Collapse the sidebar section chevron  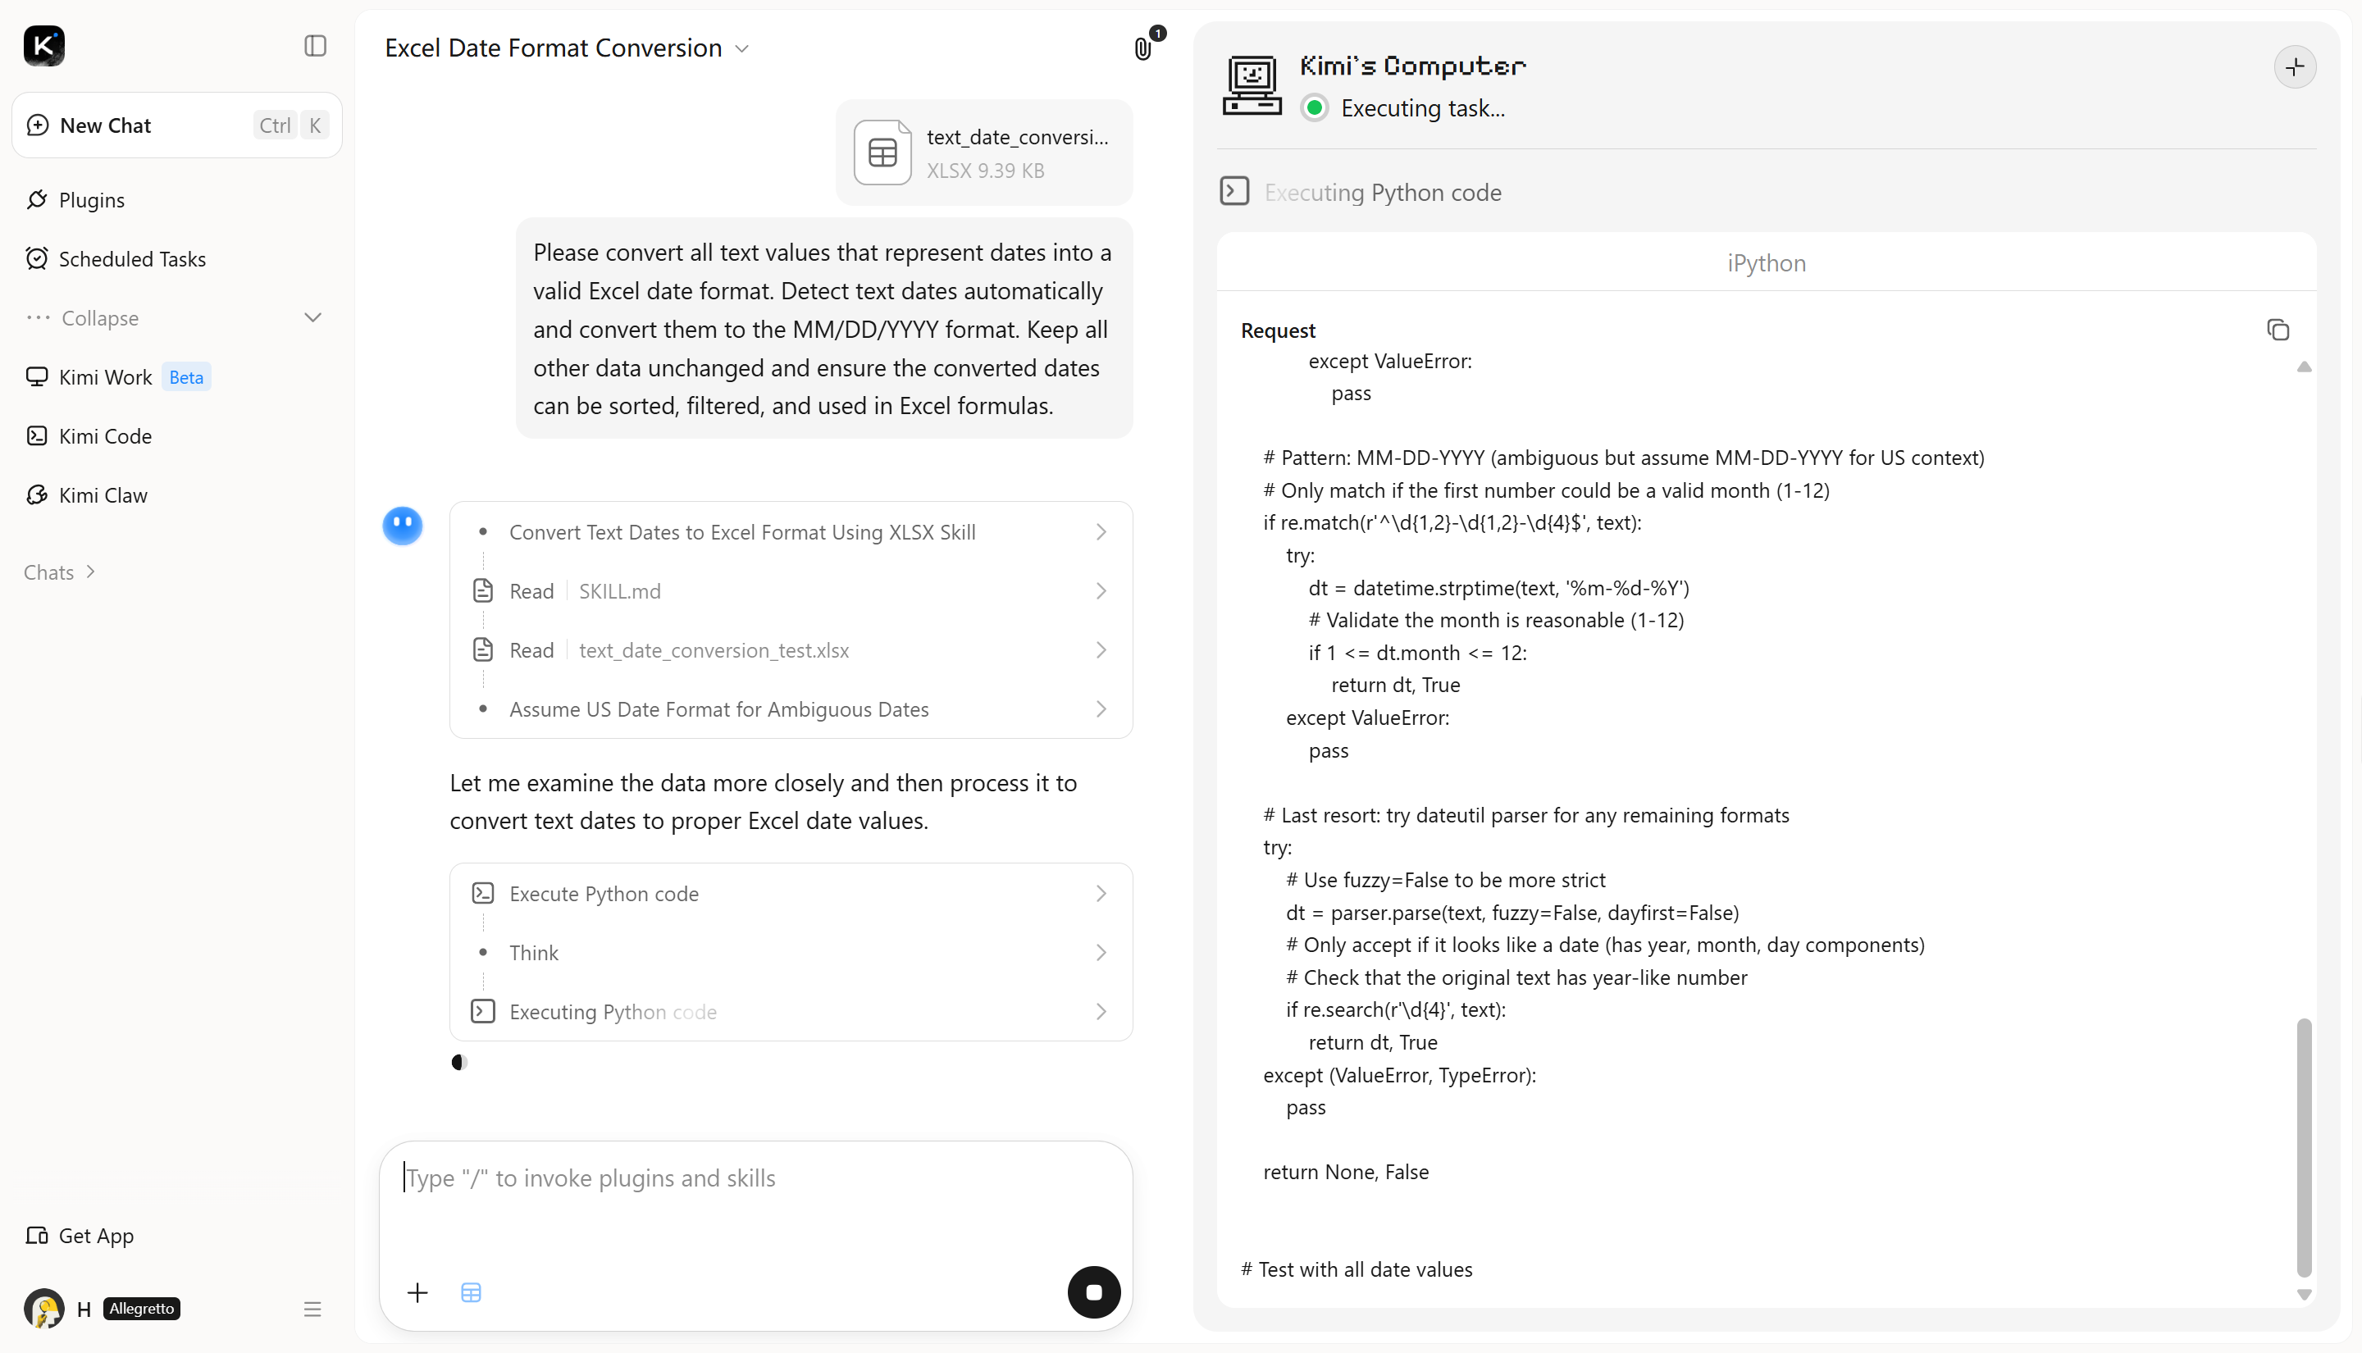pos(313,318)
